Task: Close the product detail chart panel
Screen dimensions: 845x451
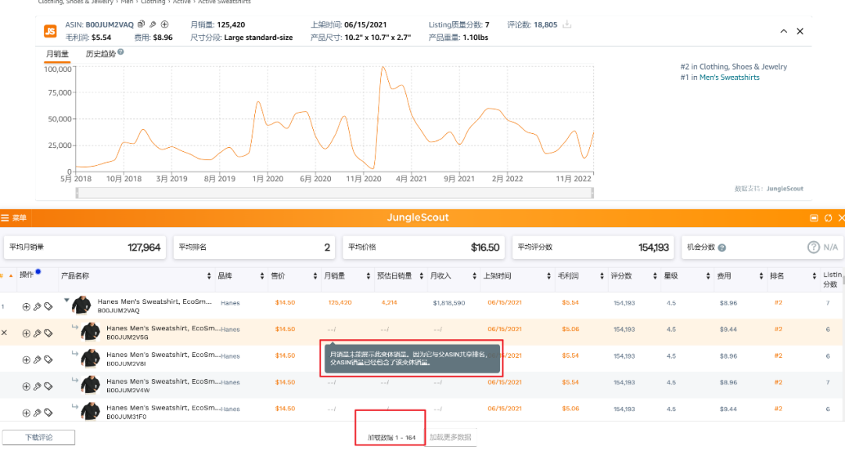Action: click(800, 31)
